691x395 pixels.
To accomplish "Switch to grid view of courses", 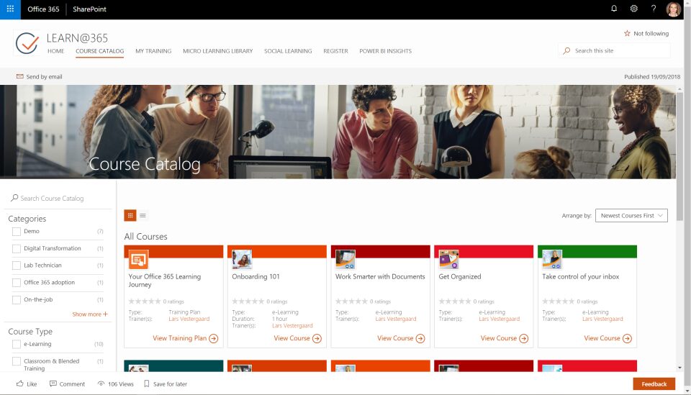I will point(130,215).
